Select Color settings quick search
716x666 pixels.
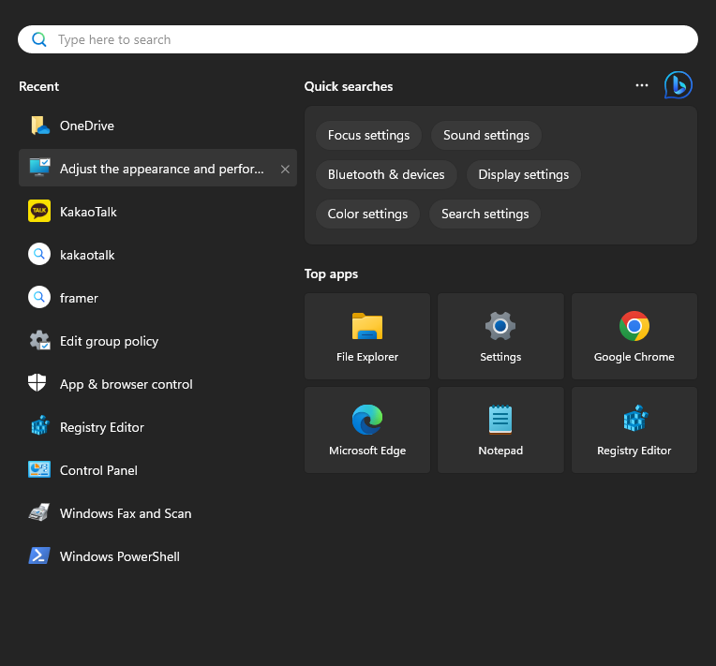(x=367, y=215)
